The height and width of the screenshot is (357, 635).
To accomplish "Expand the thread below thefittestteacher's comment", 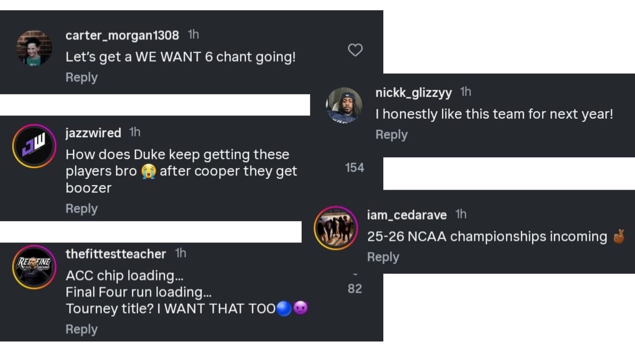I will pyautogui.click(x=81, y=329).
